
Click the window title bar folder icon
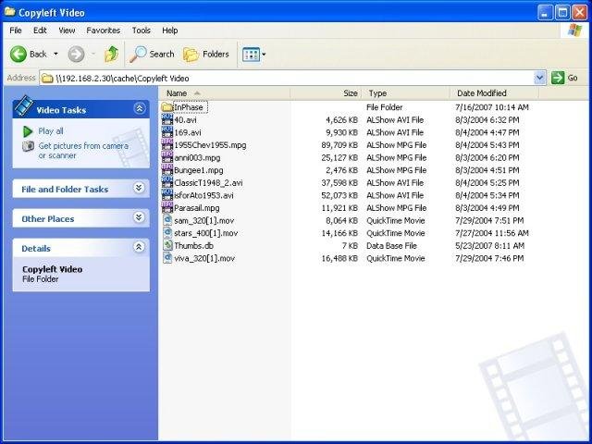pos(9,12)
